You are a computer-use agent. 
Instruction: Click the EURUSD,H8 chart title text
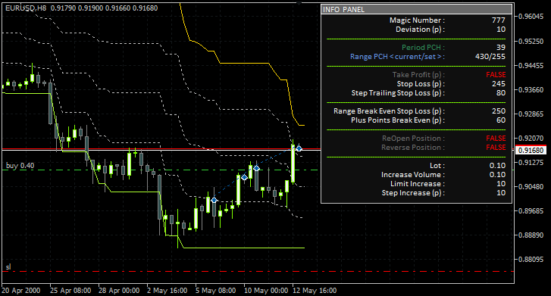(26, 8)
